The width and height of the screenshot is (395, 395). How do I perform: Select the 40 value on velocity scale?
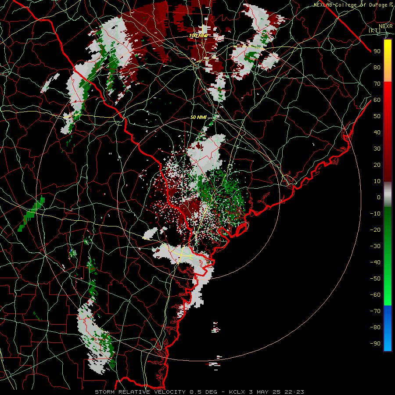tap(377, 133)
